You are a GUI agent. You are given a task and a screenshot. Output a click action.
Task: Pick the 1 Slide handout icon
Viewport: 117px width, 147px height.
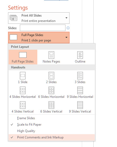click(x=23, y=76)
